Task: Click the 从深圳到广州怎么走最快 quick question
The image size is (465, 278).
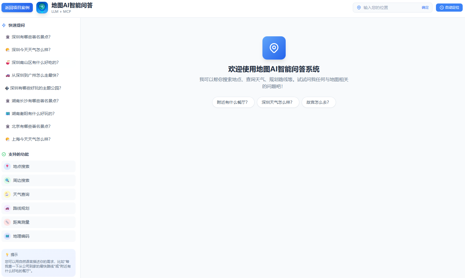Action: (35, 75)
